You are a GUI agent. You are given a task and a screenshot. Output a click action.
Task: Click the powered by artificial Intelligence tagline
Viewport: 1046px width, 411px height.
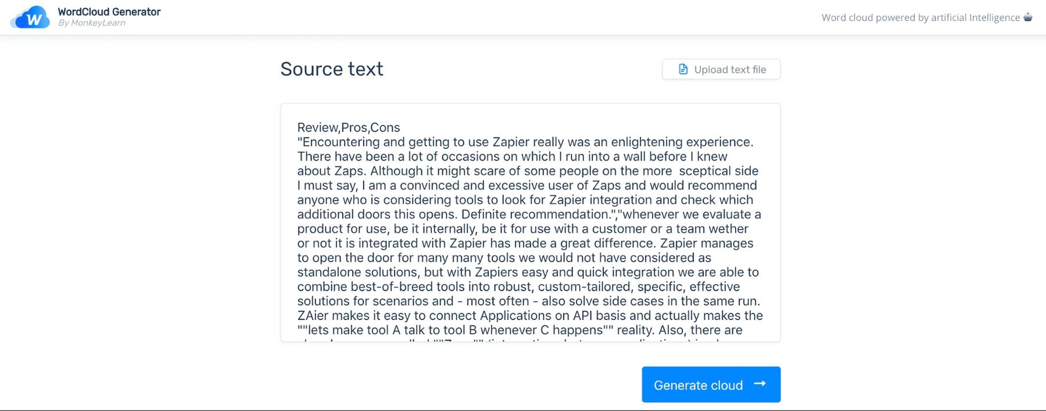tap(920, 17)
